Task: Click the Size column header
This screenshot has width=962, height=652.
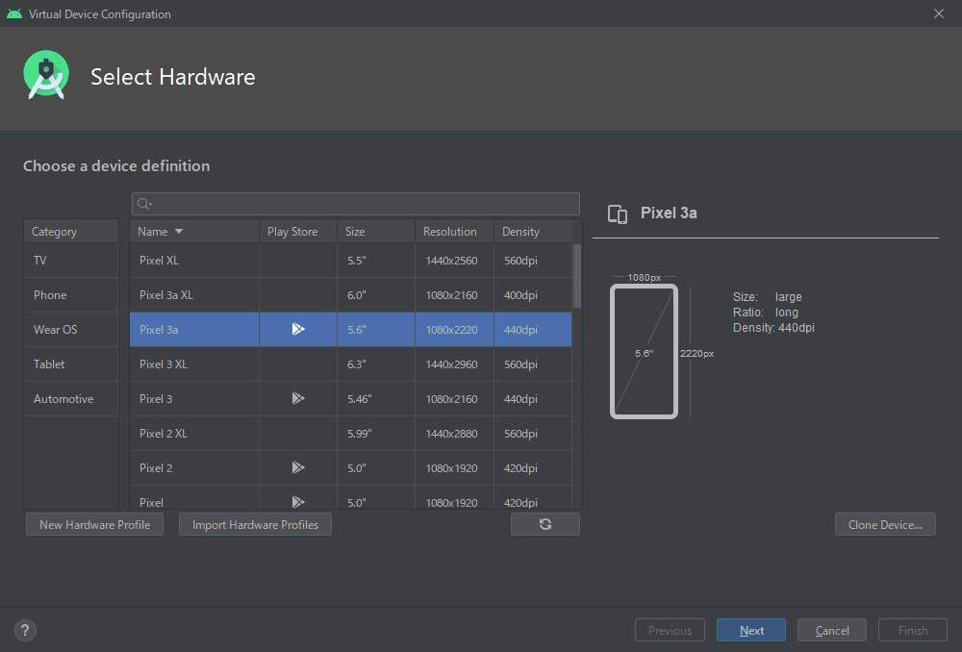Action: 376,231
